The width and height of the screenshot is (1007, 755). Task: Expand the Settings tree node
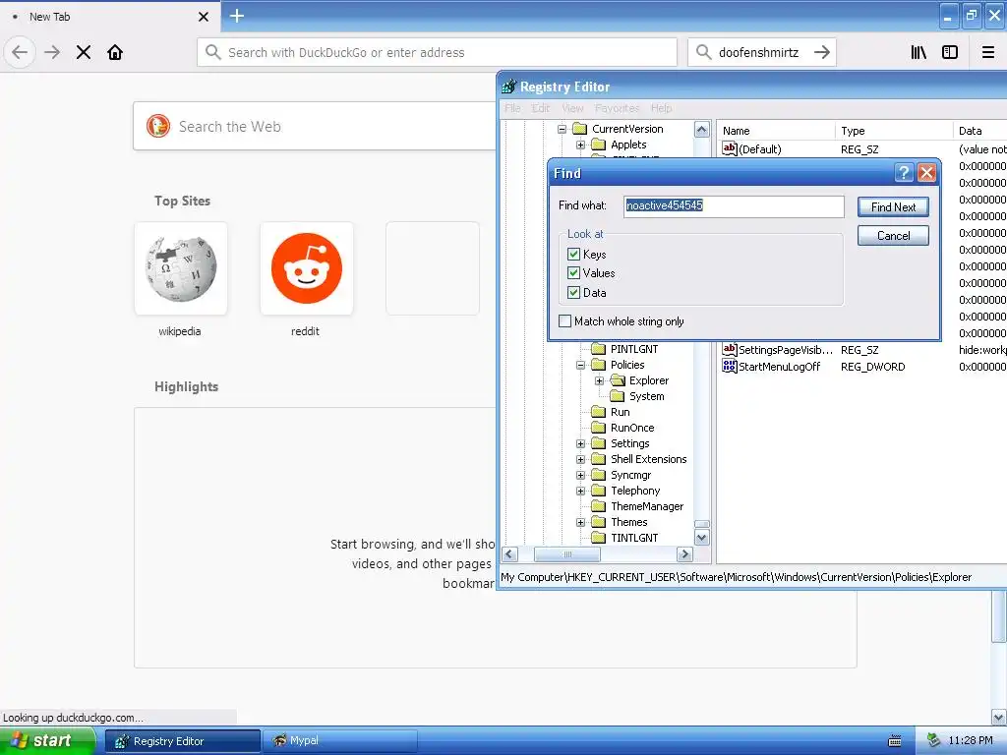coord(580,443)
